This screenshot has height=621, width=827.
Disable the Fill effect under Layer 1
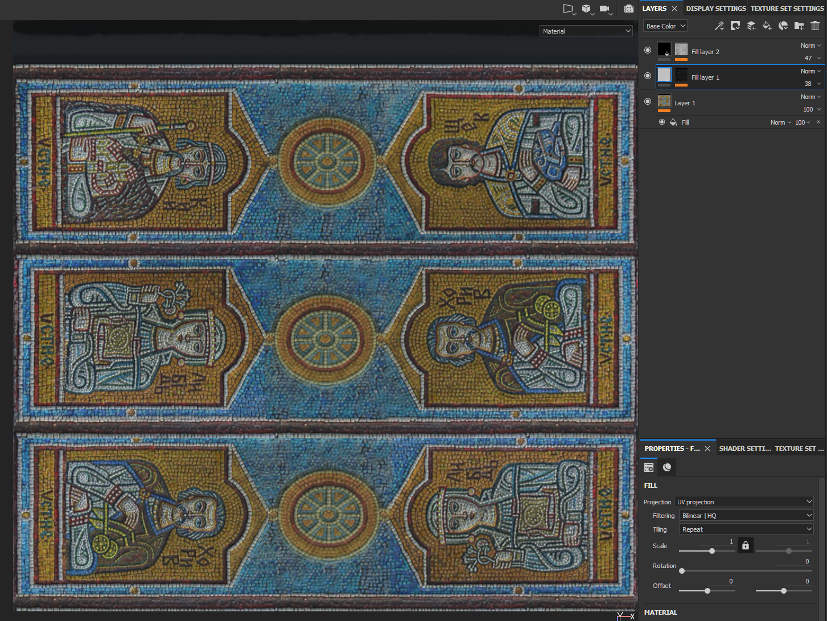click(x=661, y=122)
